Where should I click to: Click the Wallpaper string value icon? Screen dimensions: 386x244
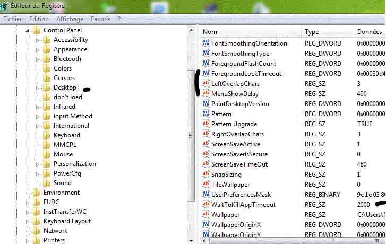click(x=206, y=215)
